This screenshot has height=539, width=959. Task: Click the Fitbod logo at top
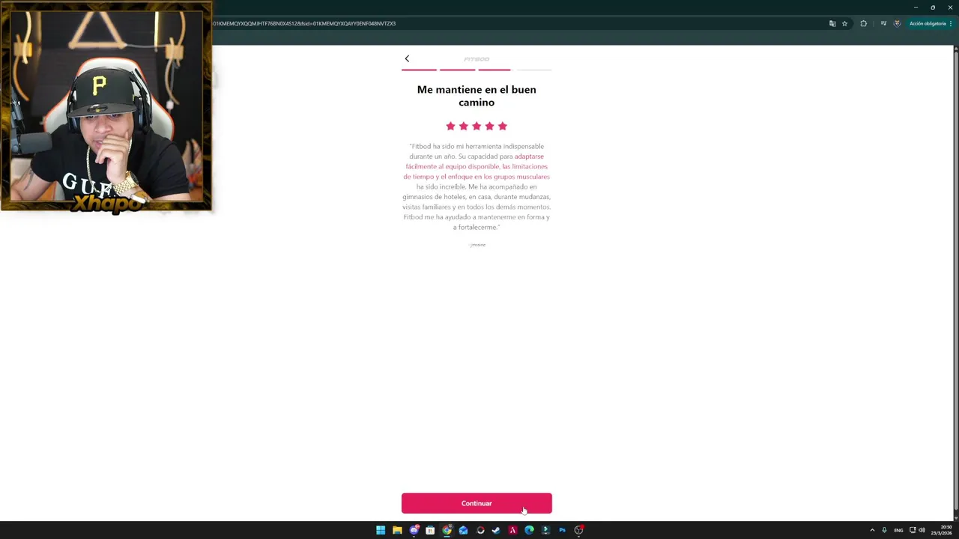click(477, 59)
